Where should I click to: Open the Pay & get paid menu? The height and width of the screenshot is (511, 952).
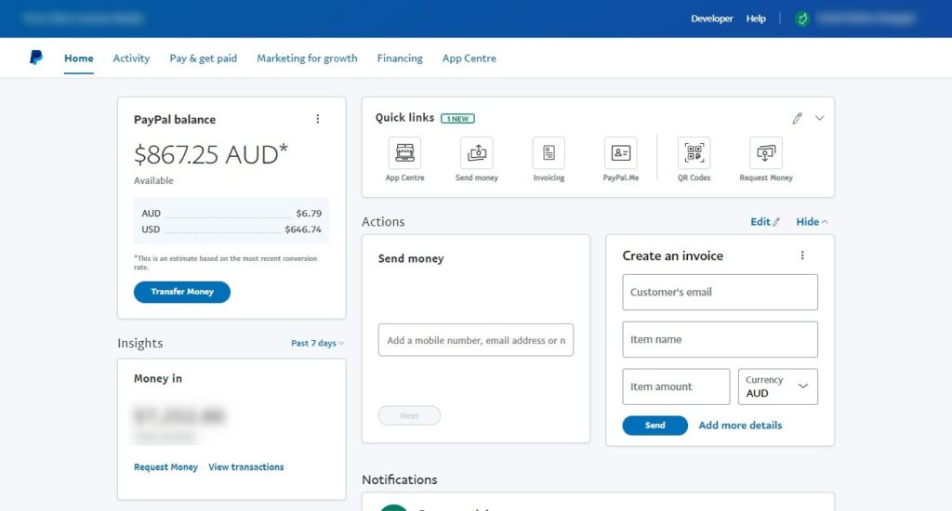[x=204, y=59]
